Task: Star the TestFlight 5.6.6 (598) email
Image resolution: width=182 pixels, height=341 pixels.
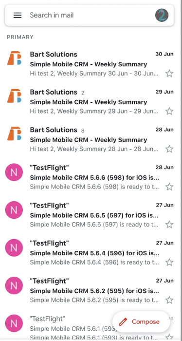Action: point(169,187)
